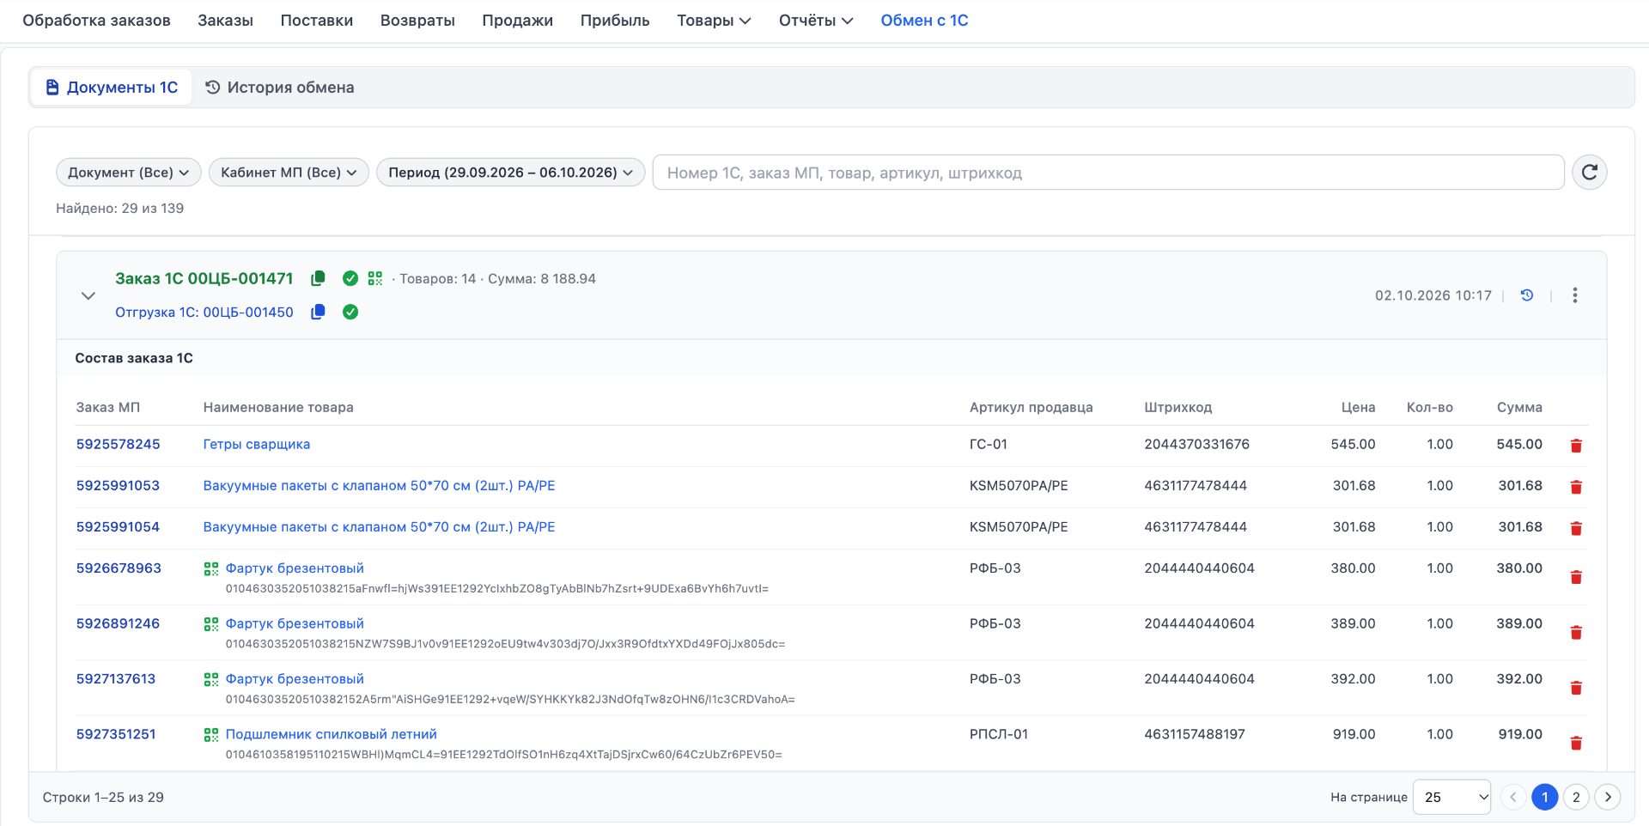Delete row Подшлемник спилковый летний
The image size is (1649, 826).
[1576, 744]
